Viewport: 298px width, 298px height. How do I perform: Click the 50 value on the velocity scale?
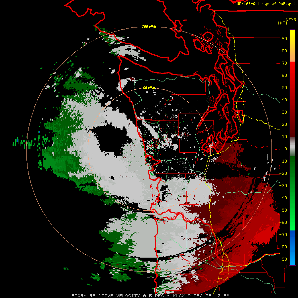click(284, 88)
